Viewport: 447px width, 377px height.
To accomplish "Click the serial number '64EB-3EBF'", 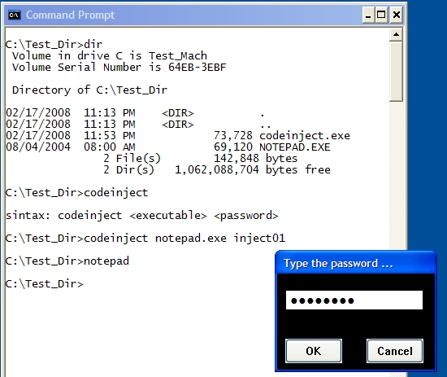I will coord(197,68).
